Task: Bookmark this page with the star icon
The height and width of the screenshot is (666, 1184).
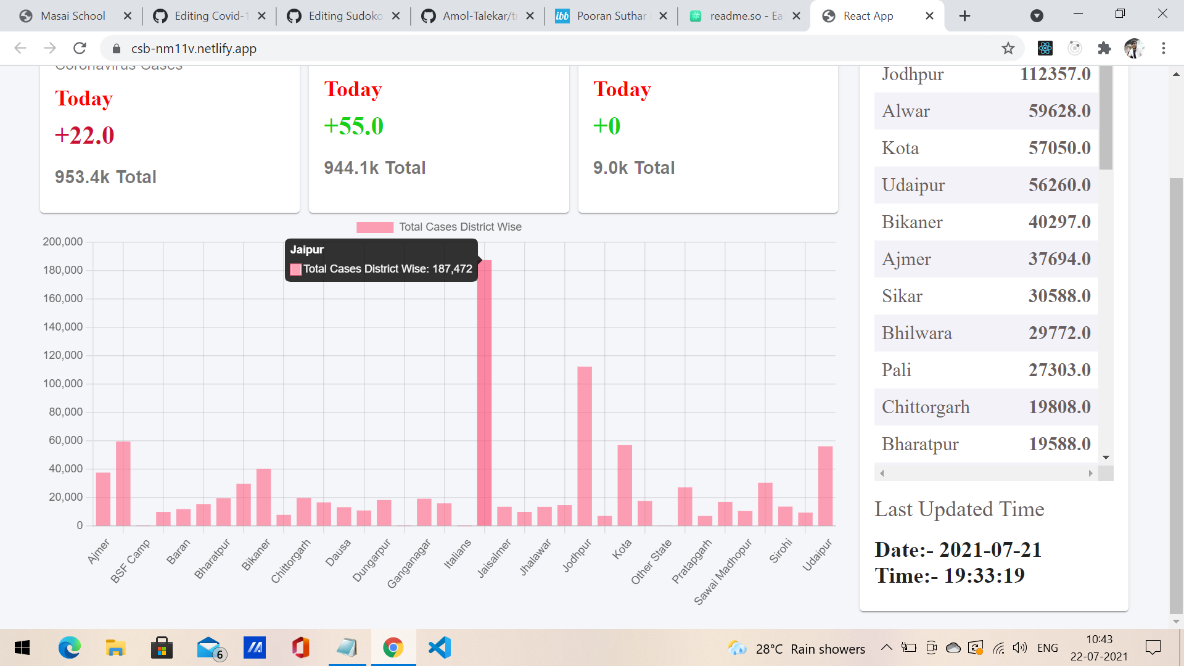Action: [x=1008, y=48]
